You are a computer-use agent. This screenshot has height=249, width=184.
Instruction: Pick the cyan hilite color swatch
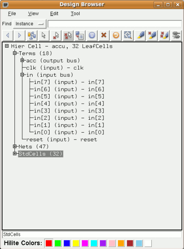94,243
